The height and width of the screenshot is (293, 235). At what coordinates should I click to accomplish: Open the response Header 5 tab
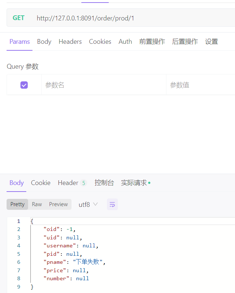[72, 183]
